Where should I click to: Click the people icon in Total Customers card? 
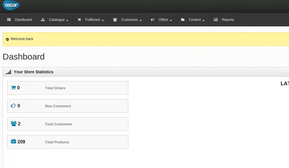14,124
